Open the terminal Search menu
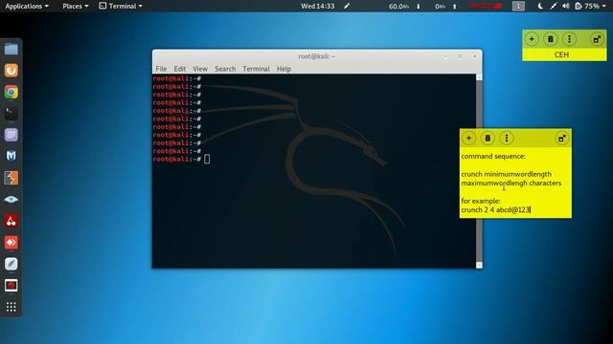 click(x=225, y=69)
